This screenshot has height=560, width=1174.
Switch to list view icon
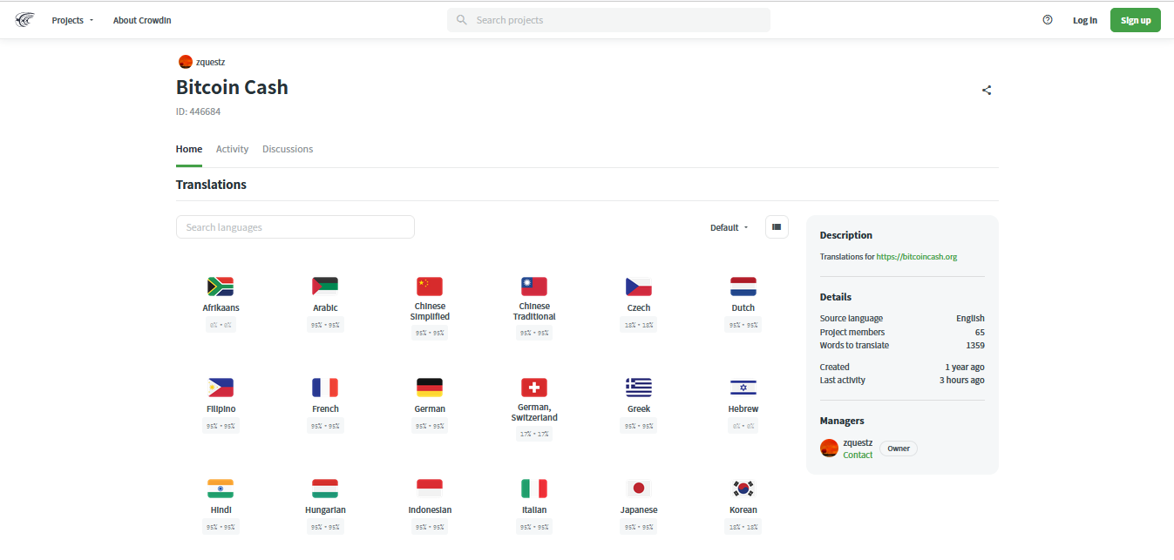[777, 227]
